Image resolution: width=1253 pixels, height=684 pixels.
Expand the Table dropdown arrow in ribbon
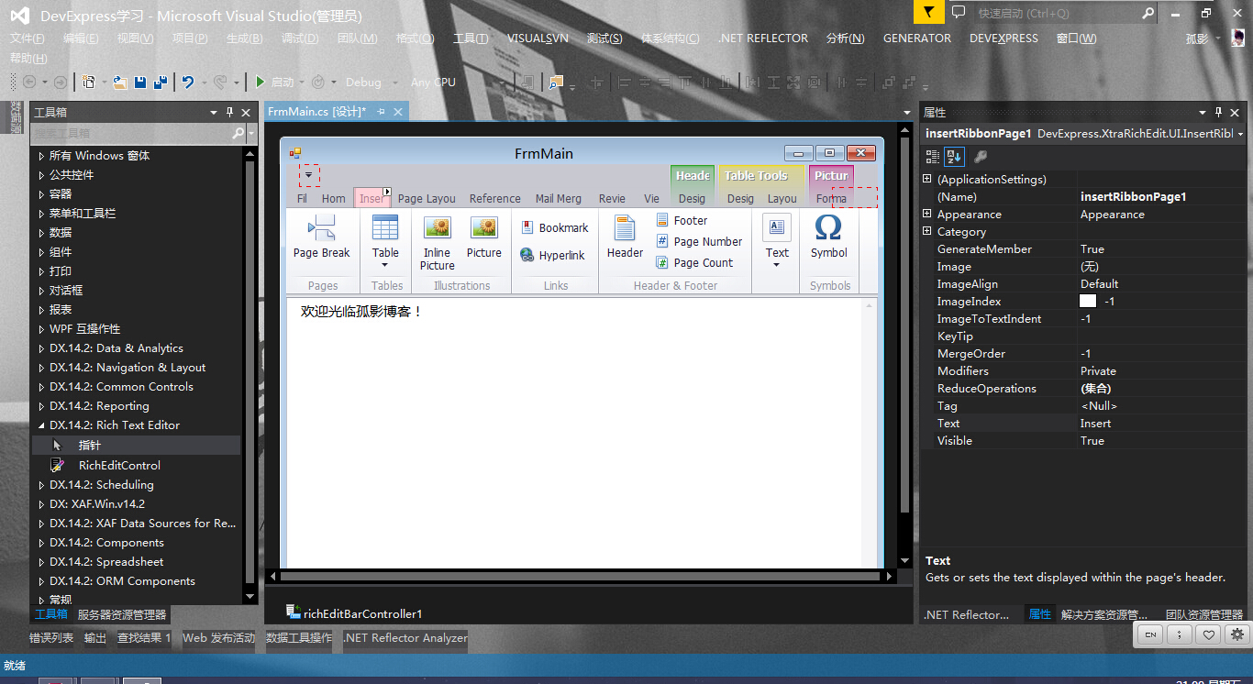385,265
